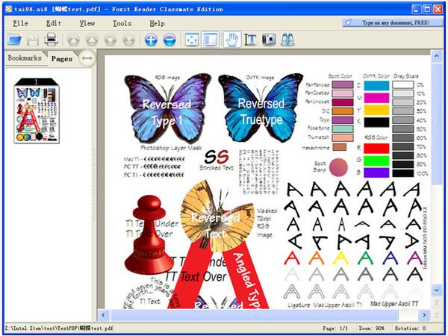Viewport: 448px width, 336px height.
Task: Click the red pawn chess piece image
Action: pos(149,234)
